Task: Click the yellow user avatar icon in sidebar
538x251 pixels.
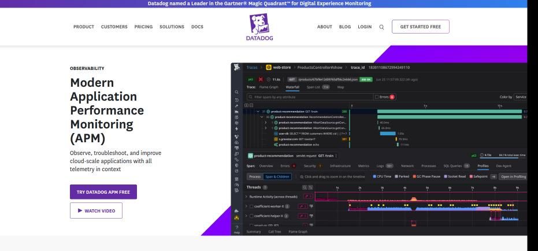Action: (237, 218)
